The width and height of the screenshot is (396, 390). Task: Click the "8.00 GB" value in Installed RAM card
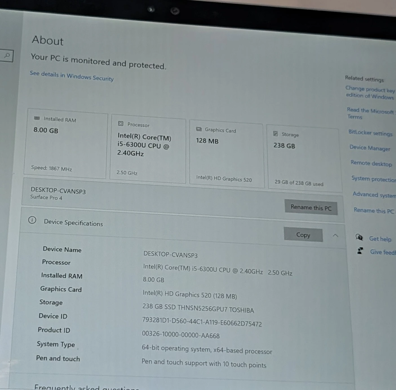pyautogui.click(x=46, y=130)
